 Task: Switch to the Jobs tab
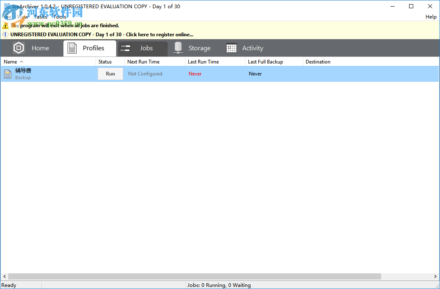tap(143, 48)
